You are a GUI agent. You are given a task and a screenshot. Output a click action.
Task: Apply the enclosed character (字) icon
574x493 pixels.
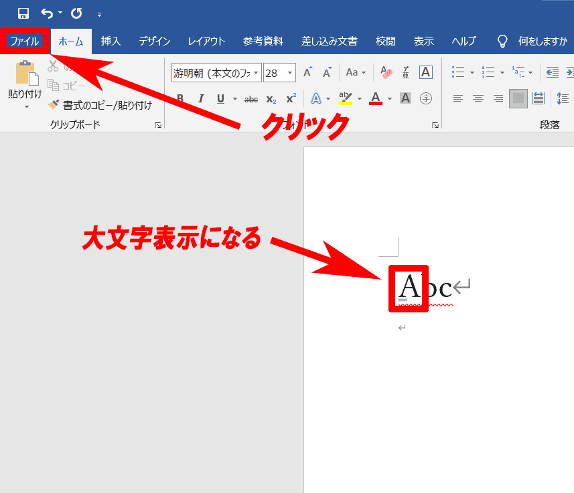pyautogui.click(x=425, y=98)
